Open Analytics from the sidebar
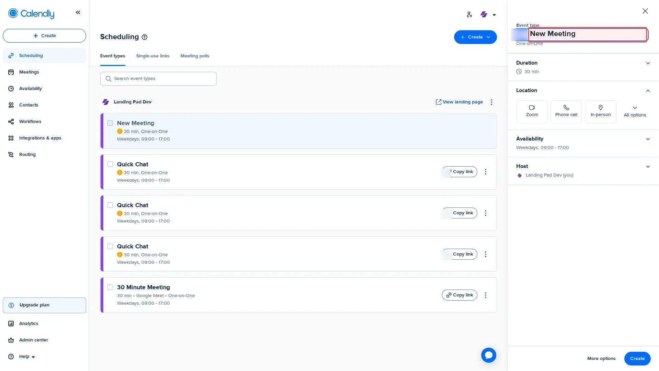Image resolution: width=659 pixels, height=371 pixels. (29, 323)
